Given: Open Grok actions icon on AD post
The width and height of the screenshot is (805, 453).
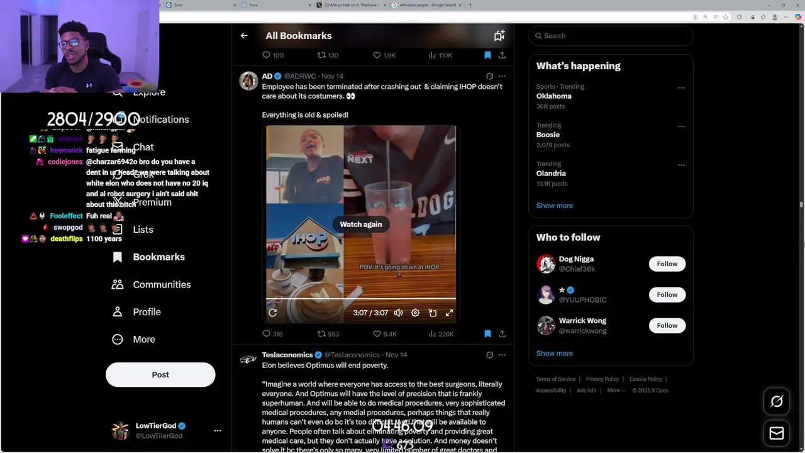Looking at the screenshot, I should pyautogui.click(x=489, y=76).
